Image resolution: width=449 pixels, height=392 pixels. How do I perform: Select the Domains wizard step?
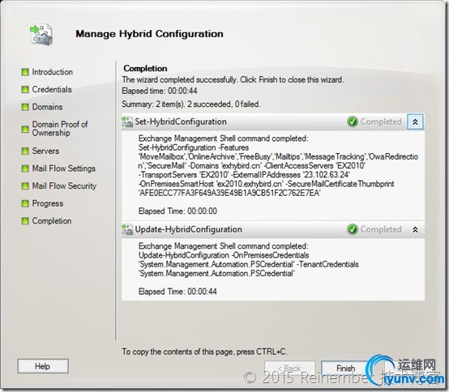click(47, 107)
